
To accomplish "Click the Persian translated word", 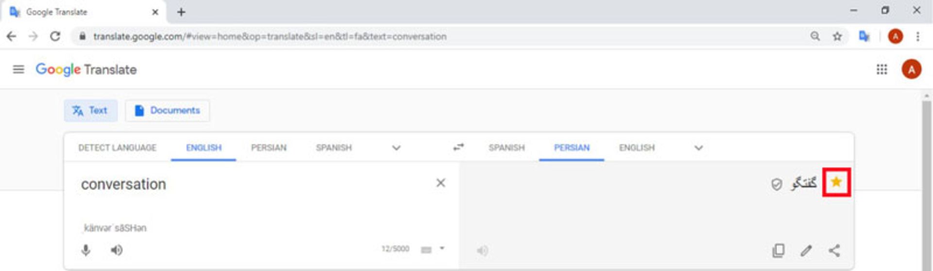I will click(x=803, y=183).
